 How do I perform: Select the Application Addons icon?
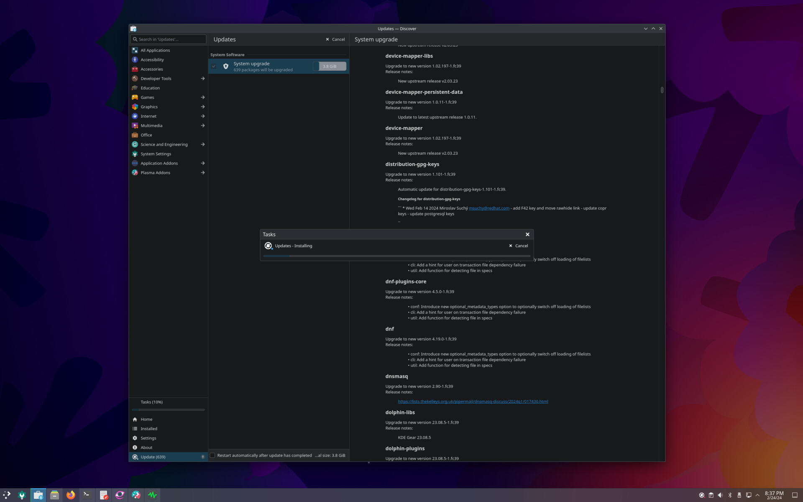pyautogui.click(x=135, y=163)
